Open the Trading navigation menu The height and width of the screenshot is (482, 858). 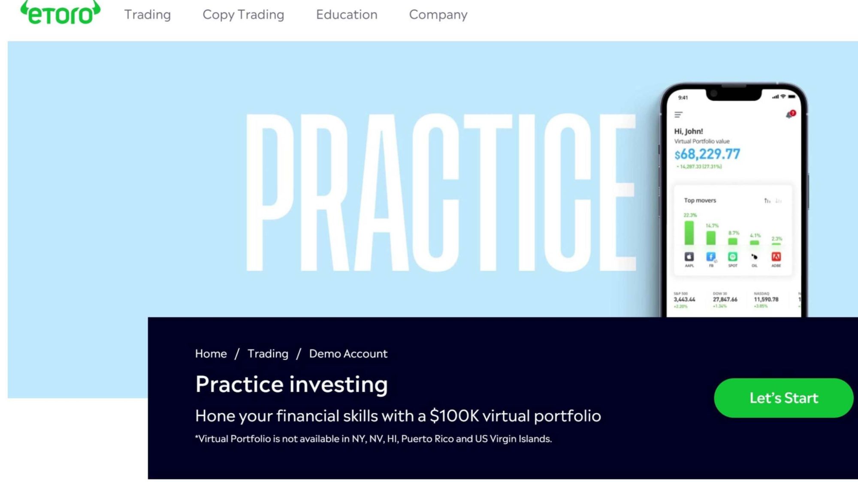tap(148, 15)
